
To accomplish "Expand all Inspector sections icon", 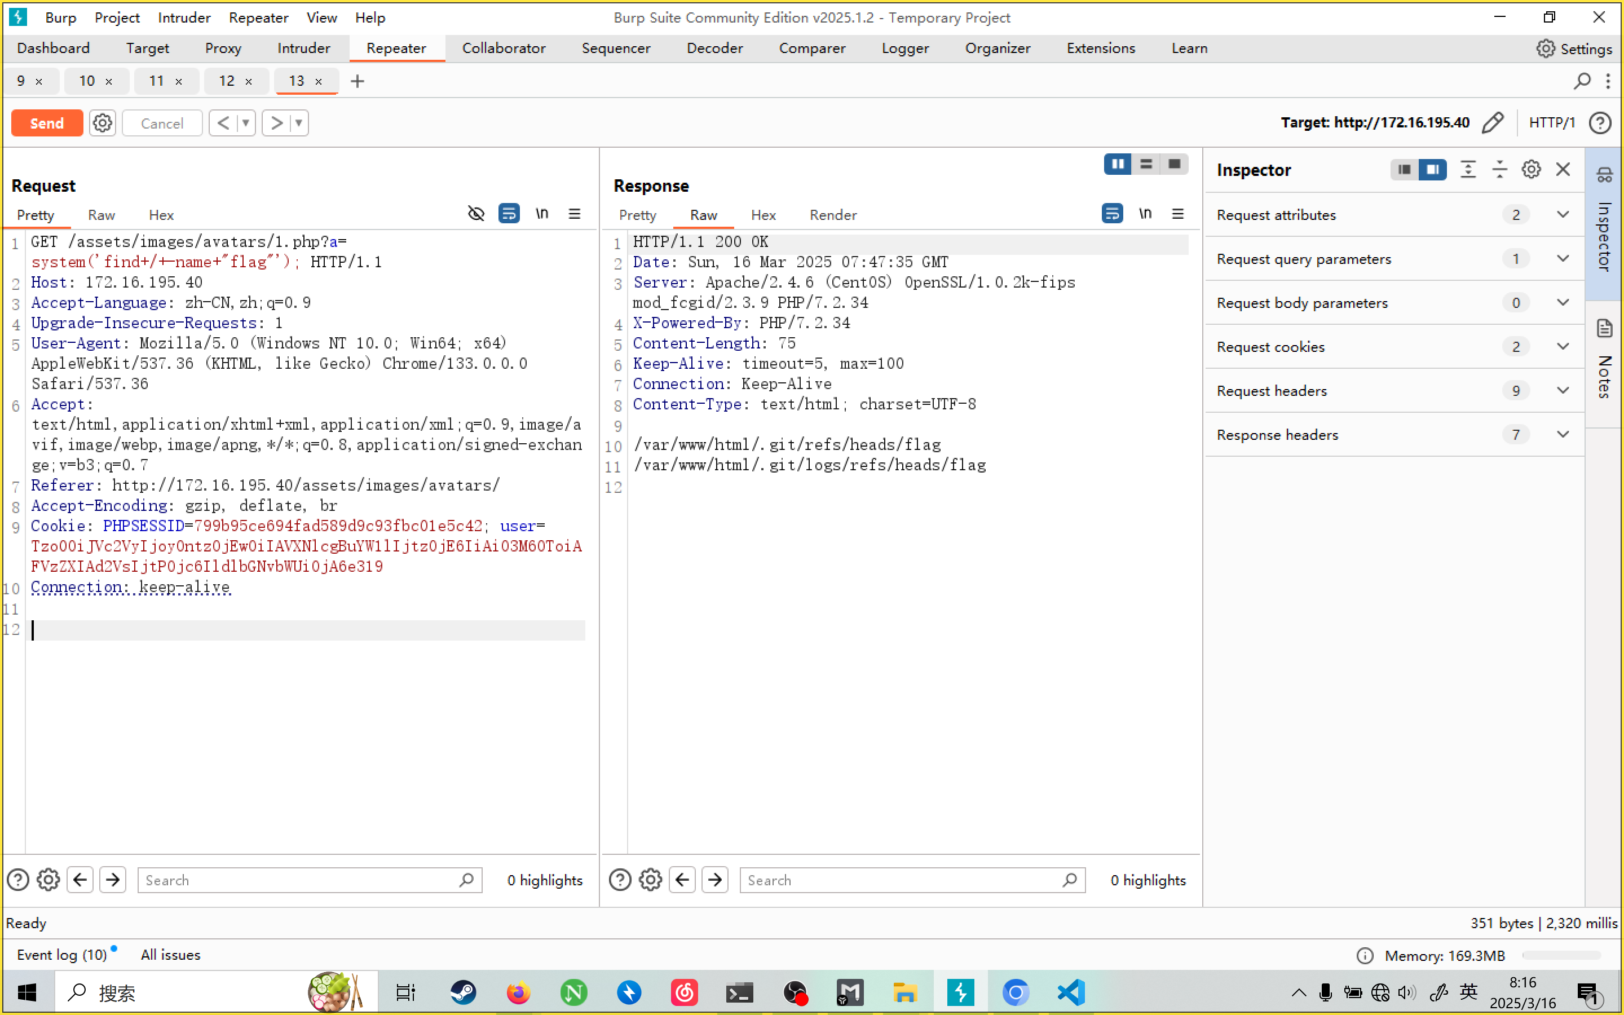I will 1468,169.
